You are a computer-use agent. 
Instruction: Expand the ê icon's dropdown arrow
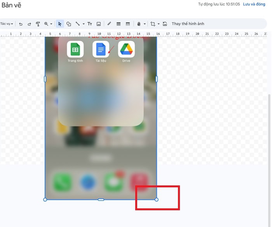click(145, 24)
